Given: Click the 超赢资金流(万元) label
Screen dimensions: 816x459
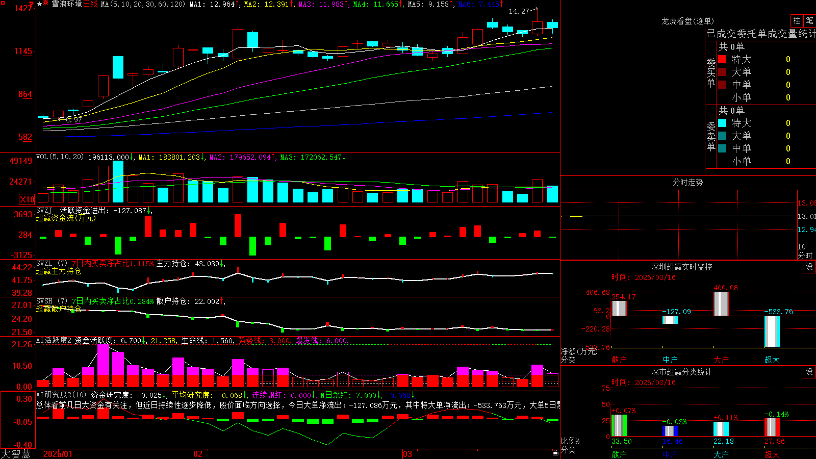Looking at the screenshot, I should point(66,218).
